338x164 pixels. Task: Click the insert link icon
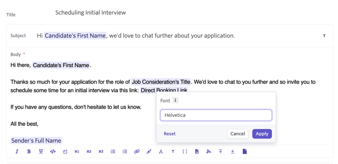(137, 152)
